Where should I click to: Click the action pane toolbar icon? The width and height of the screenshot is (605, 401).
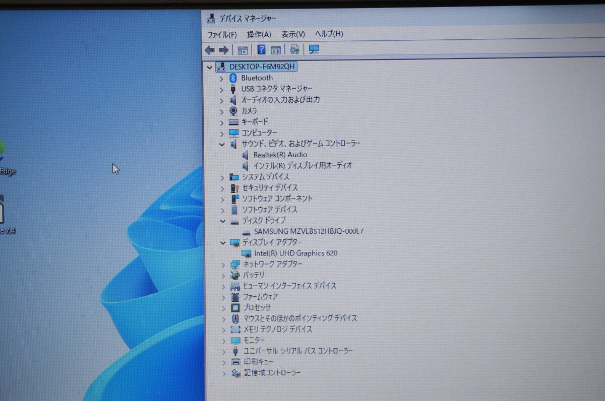point(276,50)
